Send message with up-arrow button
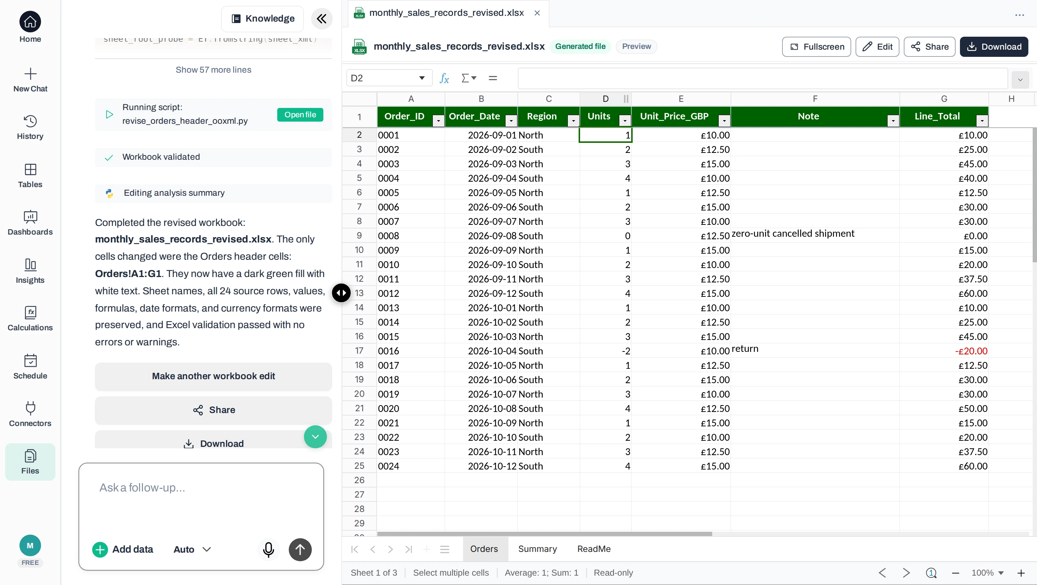The image size is (1037, 585). [300, 549]
